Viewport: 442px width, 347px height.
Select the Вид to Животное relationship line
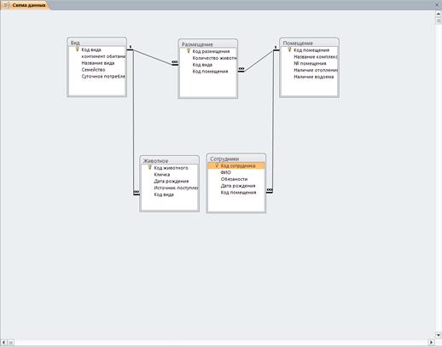pyautogui.click(x=133, y=122)
